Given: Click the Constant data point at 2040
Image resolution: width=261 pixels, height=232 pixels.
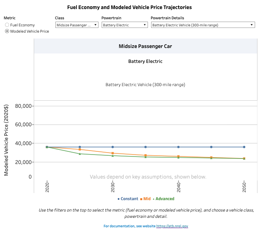Looking at the screenshot, I should (179, 147).
